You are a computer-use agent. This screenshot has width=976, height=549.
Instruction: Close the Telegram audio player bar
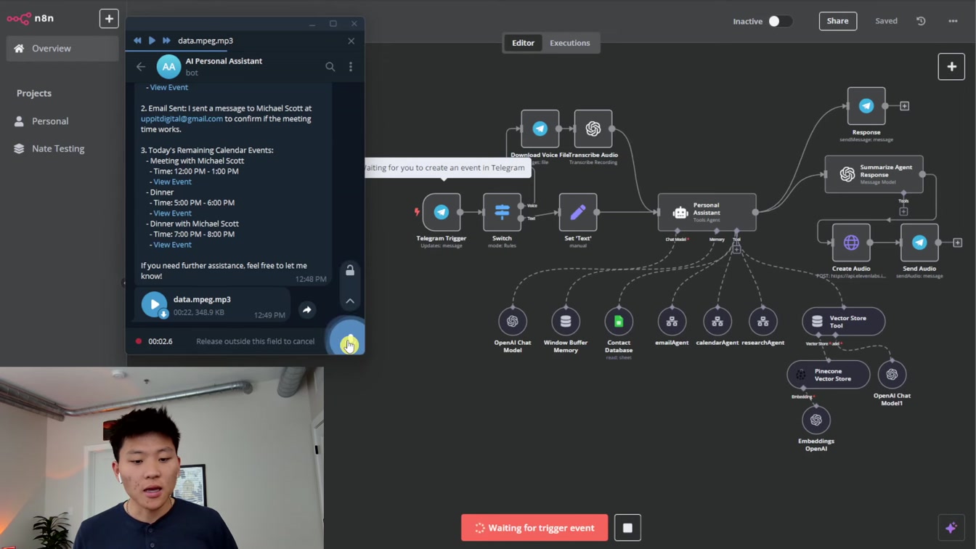pos(351,41)
